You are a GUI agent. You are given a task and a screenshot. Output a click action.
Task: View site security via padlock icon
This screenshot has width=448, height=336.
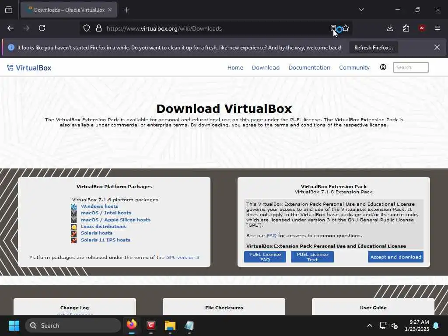99,28
